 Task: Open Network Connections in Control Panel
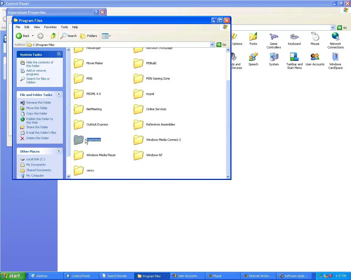click(335, 40)
